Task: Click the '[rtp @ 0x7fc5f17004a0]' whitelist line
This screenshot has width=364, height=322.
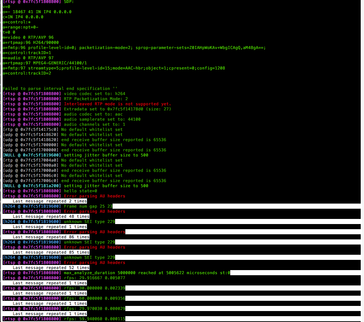Action: pyautogui.click(x=63, y=160)
